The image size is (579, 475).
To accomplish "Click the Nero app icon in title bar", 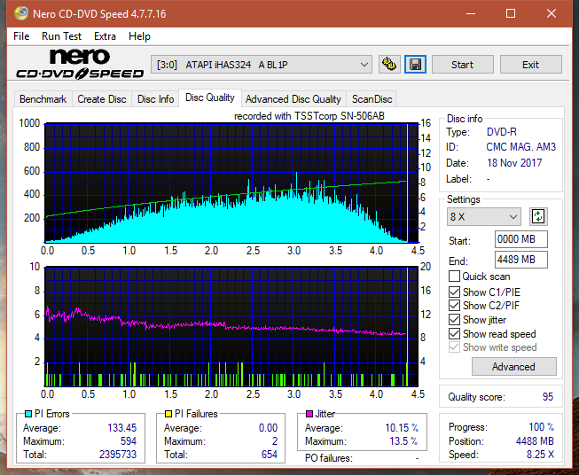I will pyautogui.click(x=21, y=13).
